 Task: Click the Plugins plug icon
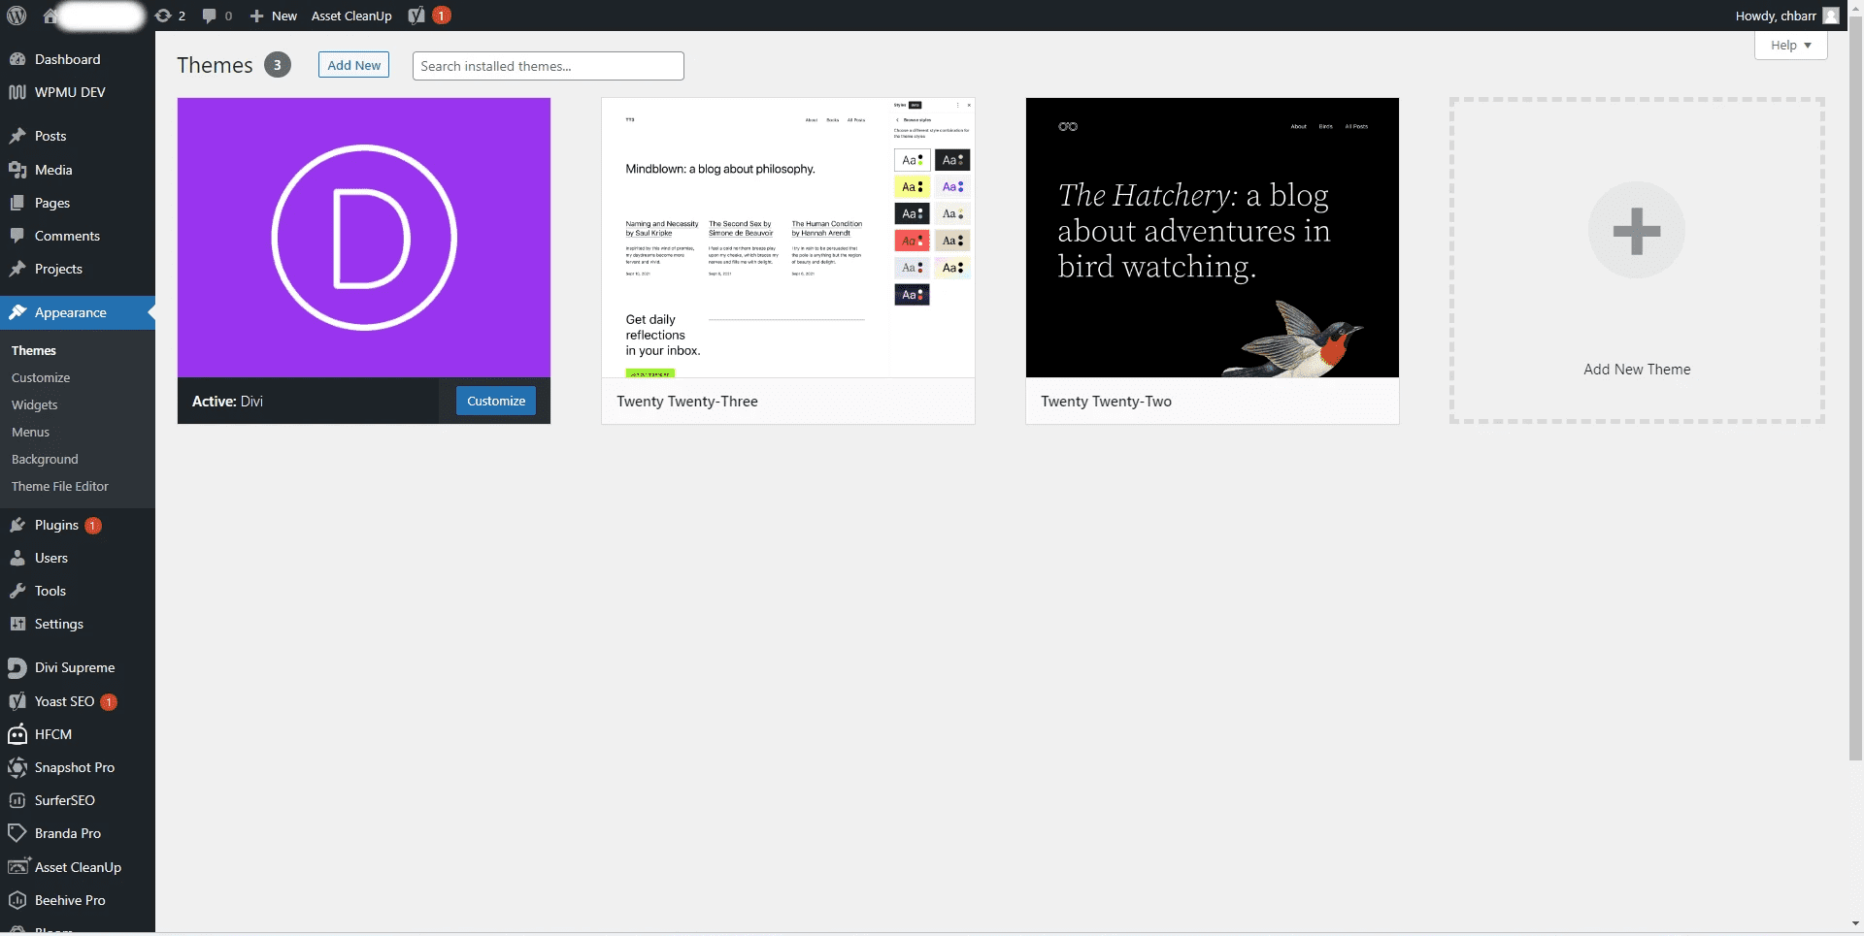point(17,525)
